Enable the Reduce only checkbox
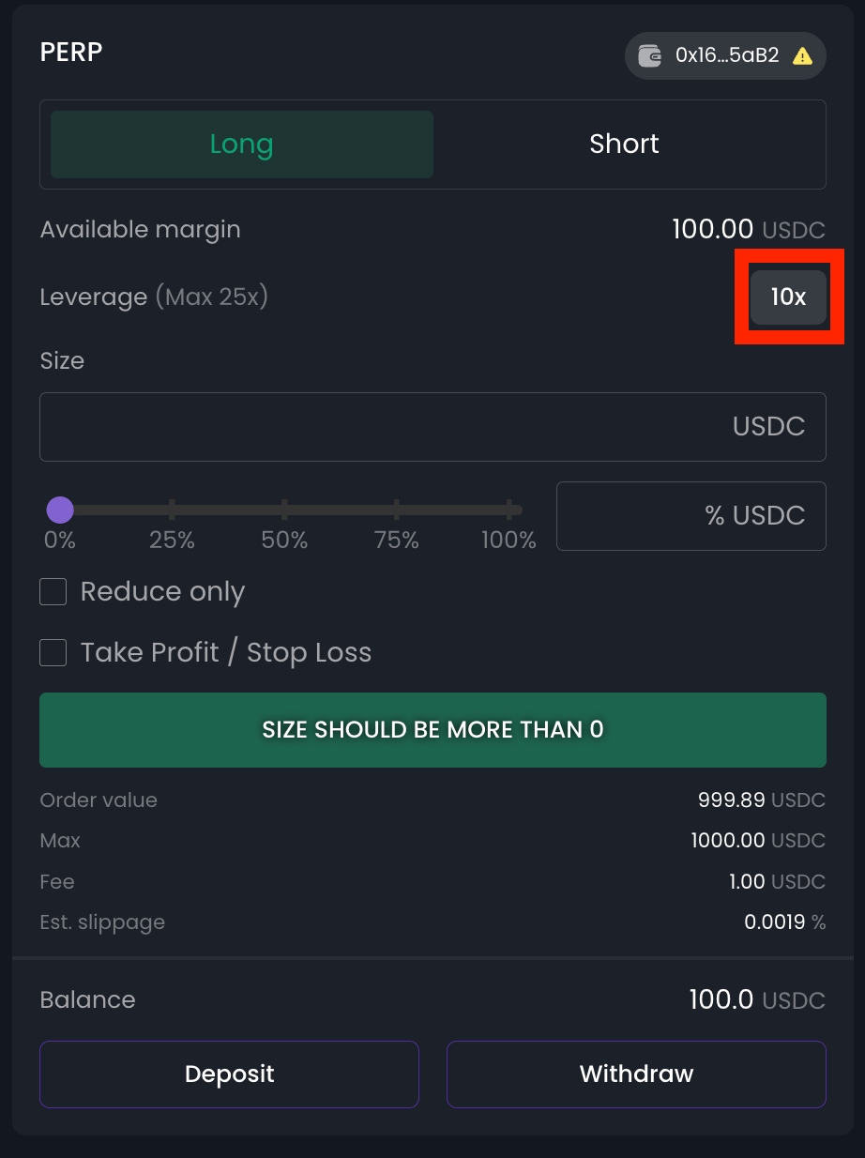This screenshot has width=865, height=1158. tap(53, 592)
